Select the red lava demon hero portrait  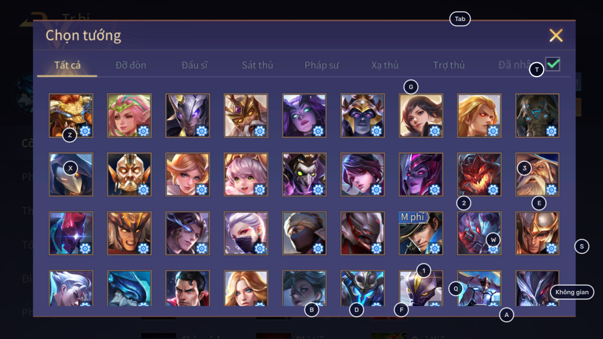click(x=479, y=174)
